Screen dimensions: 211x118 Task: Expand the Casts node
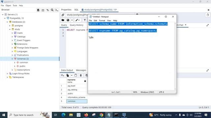tap(12, 33)
